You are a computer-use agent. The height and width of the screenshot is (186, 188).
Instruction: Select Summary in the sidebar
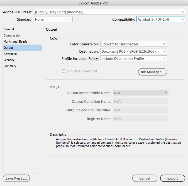tap(22, 66)
